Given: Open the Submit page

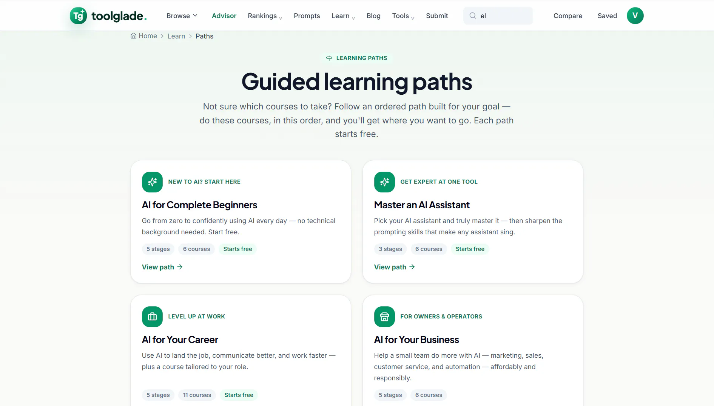Looking at the screenshot, I should click(437, 15).
